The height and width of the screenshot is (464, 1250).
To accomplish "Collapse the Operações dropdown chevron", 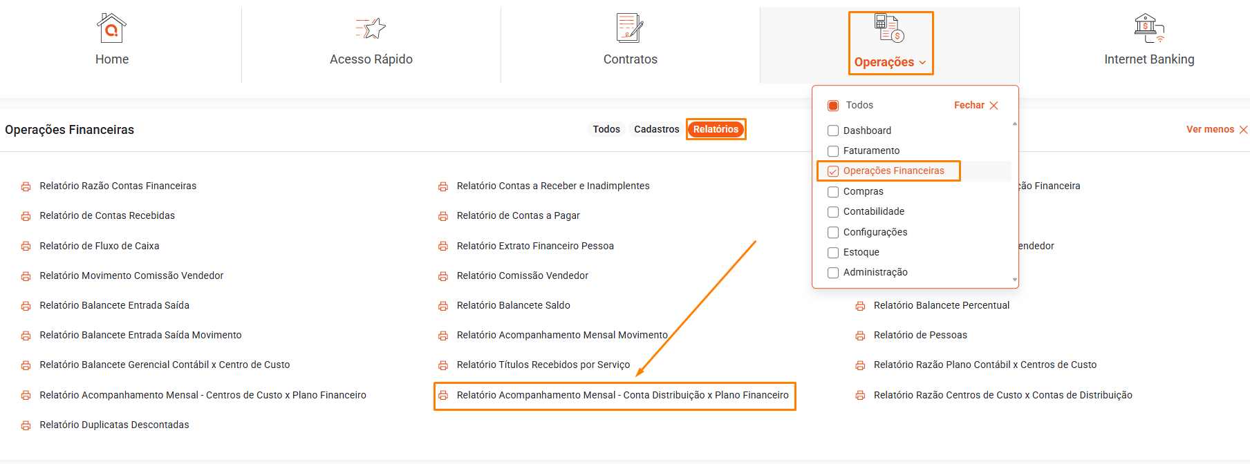I will click(x=922, y=63).
